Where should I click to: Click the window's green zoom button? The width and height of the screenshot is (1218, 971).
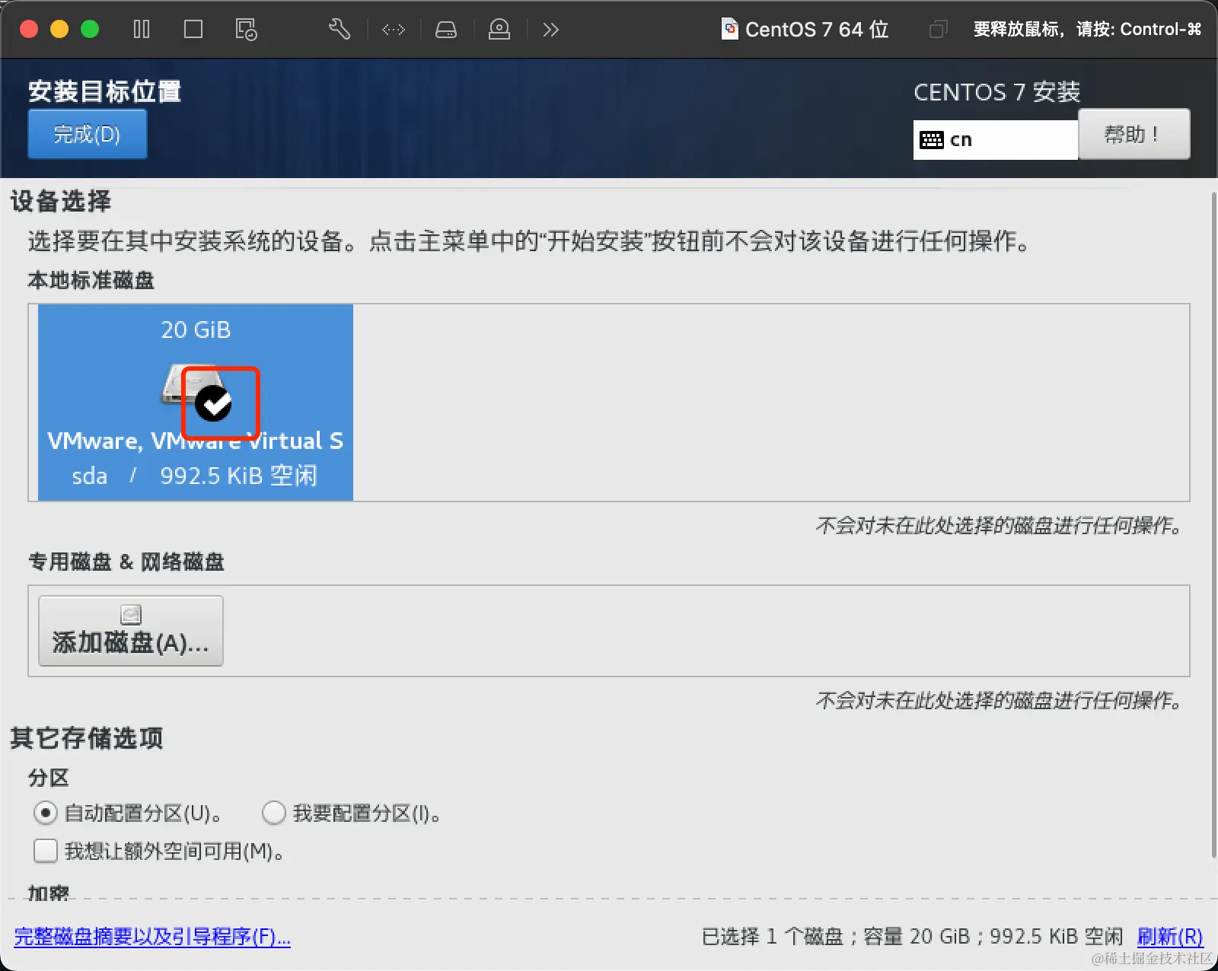click(x=90, y=30)
